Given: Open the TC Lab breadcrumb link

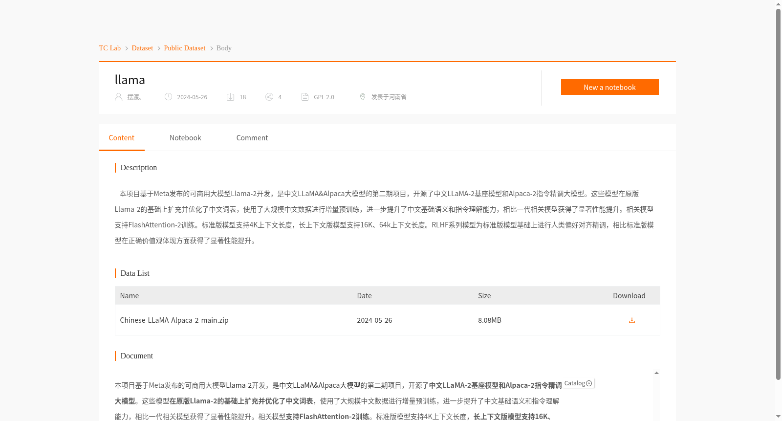Looking at the screenshot, I should (x=110, y=48).
